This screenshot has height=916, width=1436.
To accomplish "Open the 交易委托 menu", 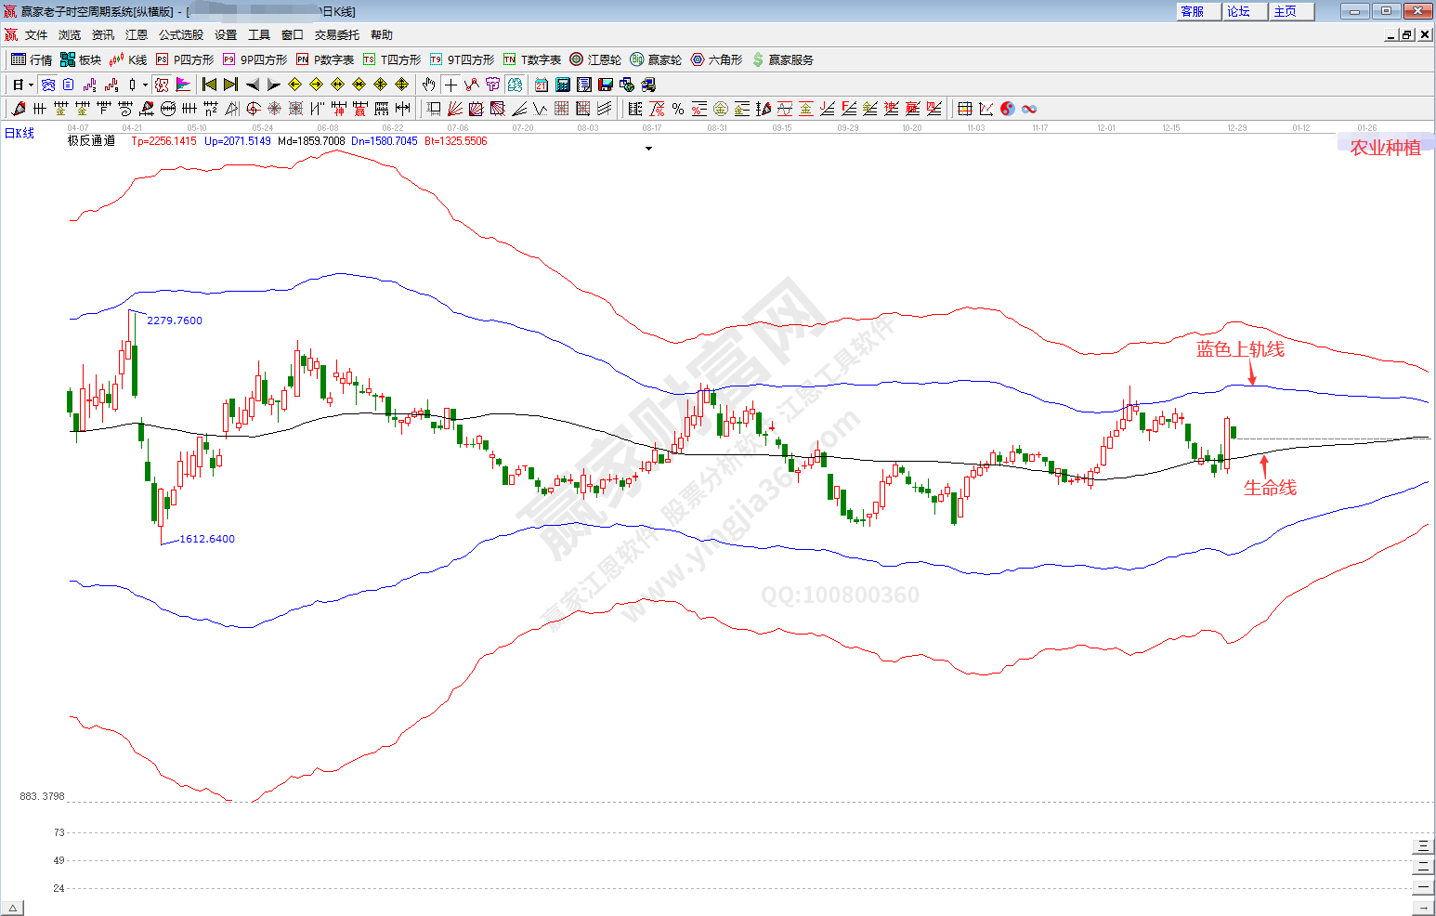I will (336, 35).
